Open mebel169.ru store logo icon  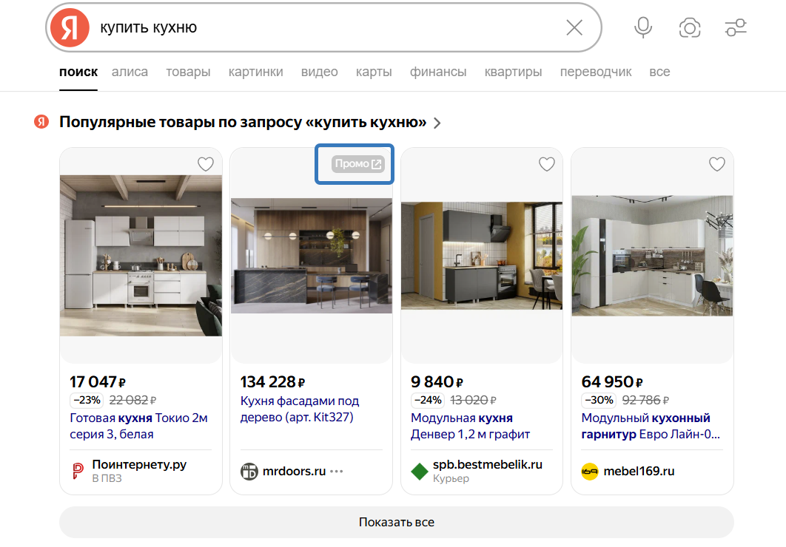[x=590, y=472]
